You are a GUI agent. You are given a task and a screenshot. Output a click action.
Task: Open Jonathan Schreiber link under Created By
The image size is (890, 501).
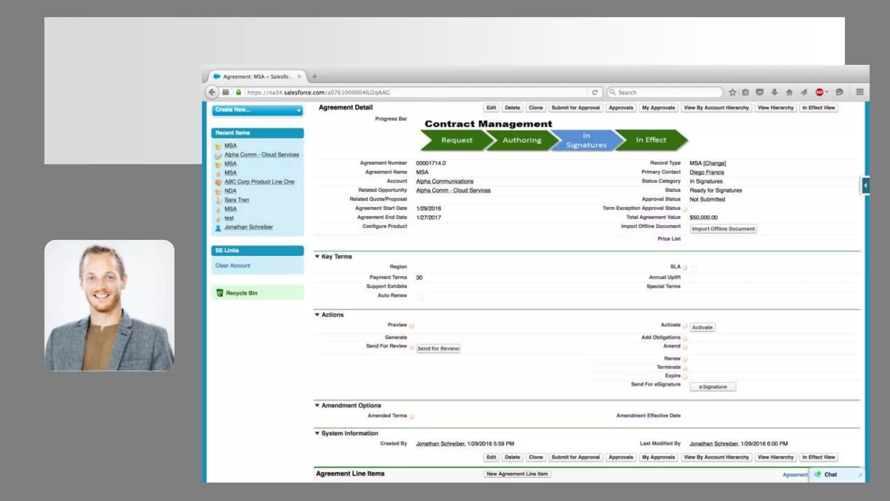click(440, 444)
